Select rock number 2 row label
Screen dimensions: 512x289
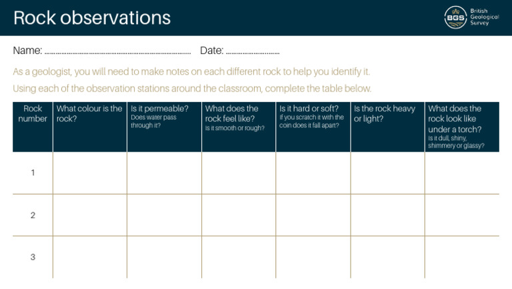(33, 215)
